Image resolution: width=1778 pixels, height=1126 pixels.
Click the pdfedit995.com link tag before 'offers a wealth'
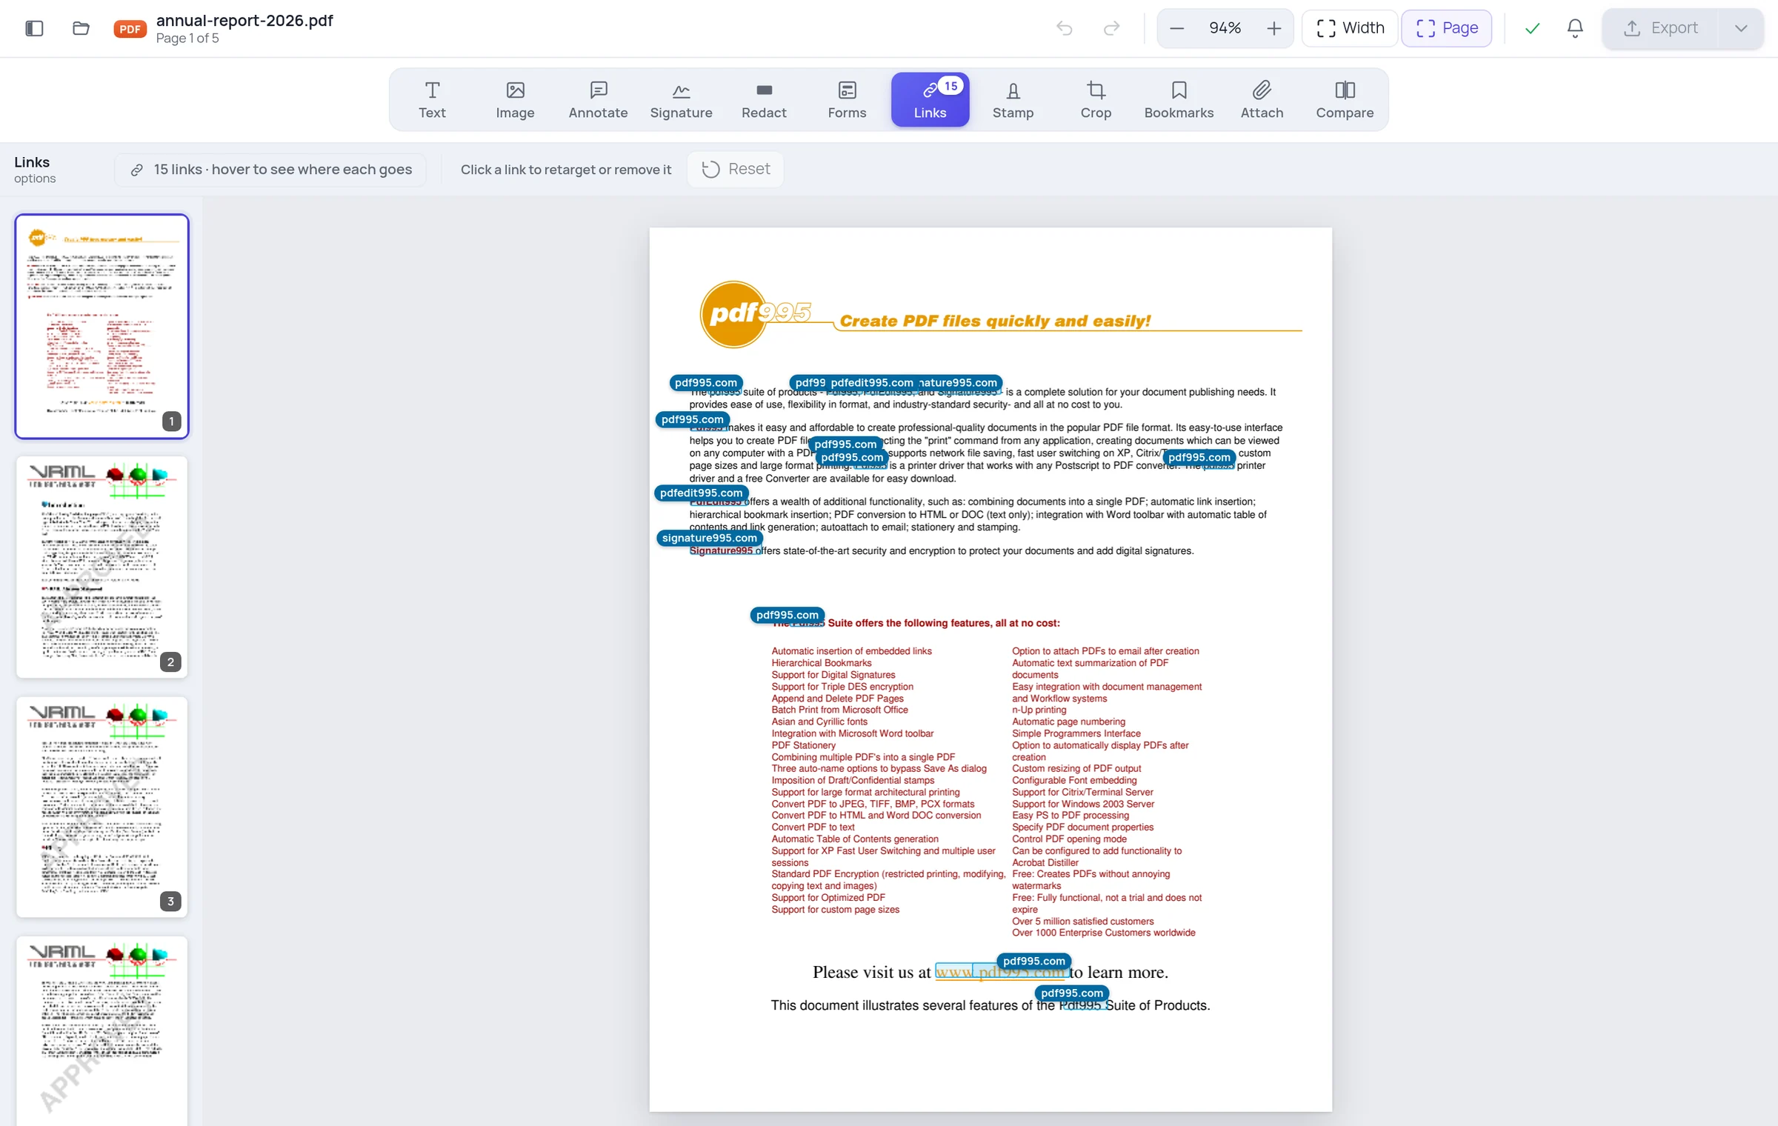tap(701, 493)
